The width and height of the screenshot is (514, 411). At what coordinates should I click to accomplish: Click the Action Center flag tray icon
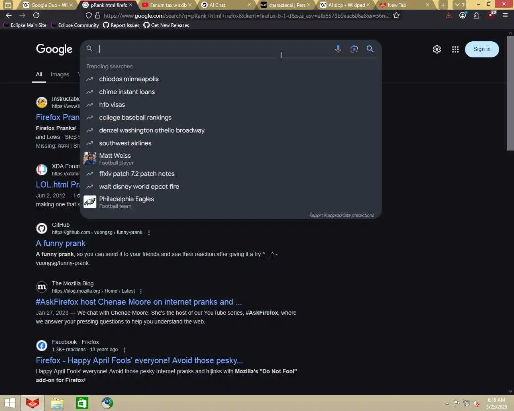pyautogui.click(x=457, y=403)
